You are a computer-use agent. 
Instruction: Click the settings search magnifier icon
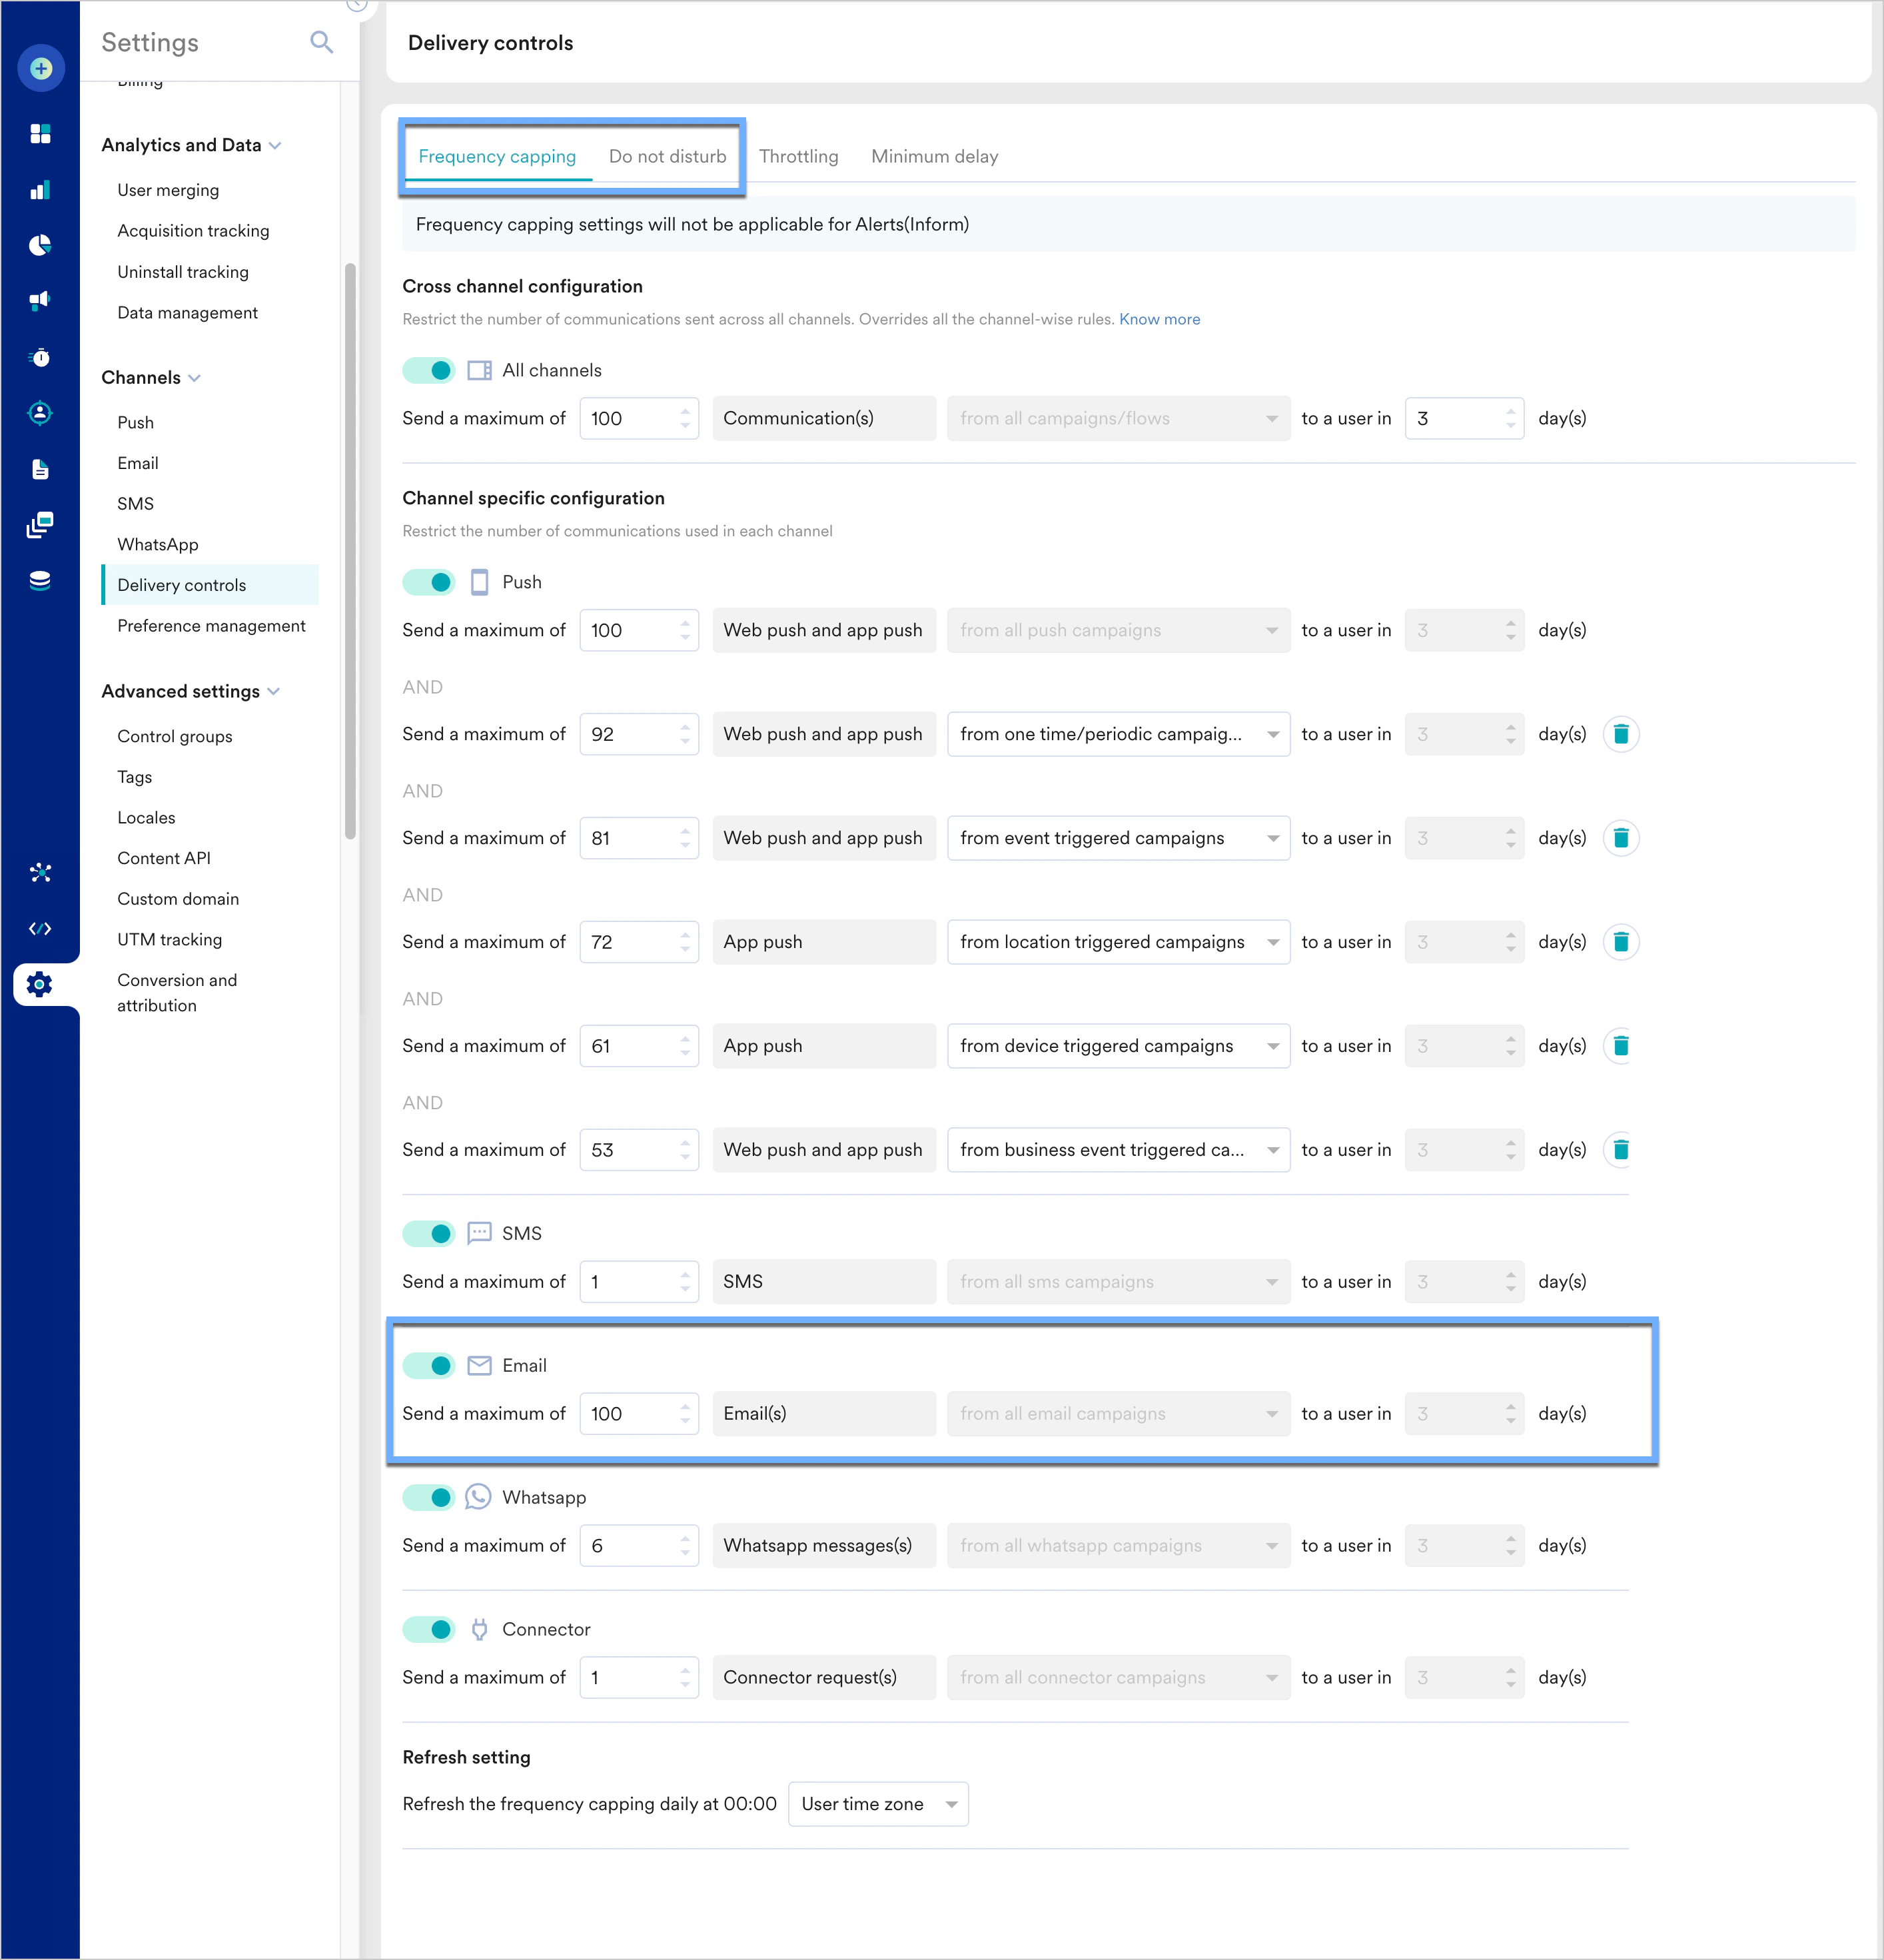(x=321, y=42)
